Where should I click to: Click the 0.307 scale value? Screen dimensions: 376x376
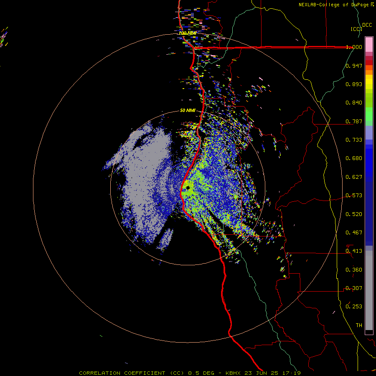click(x=354, y=288)
